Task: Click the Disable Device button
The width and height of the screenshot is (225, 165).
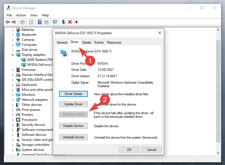Action: click(x=73, y=126)
